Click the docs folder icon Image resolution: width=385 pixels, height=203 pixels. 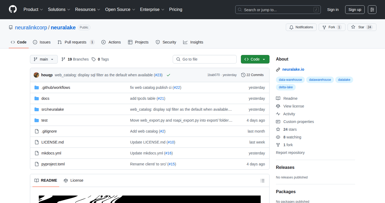37,98
